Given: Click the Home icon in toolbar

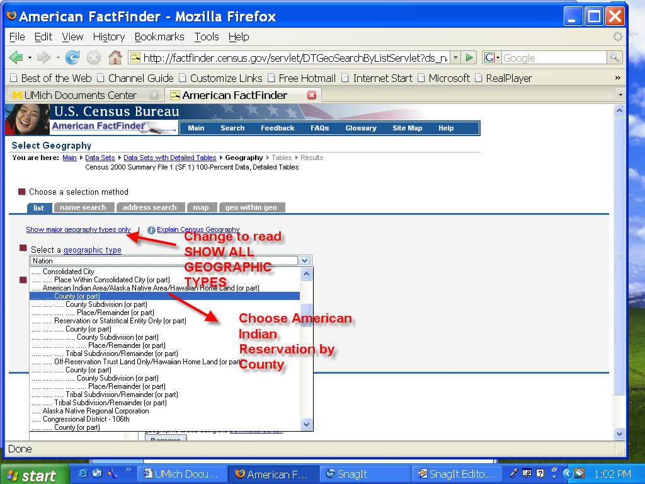Looking at the screenshot, I should (115, 58).
